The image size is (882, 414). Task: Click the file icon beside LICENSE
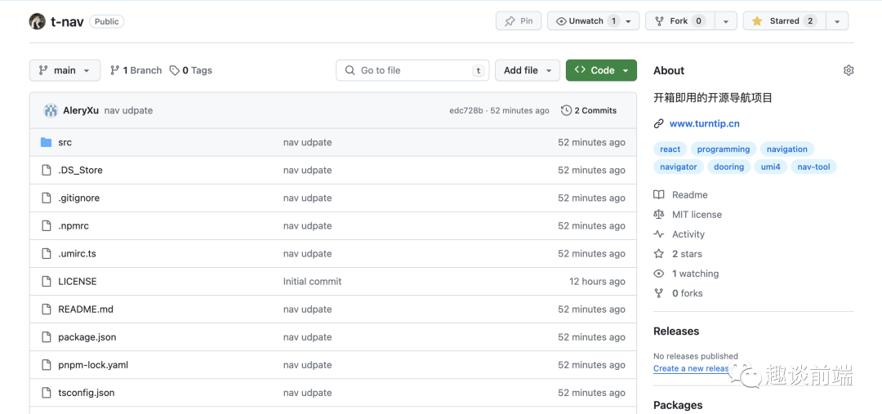(46, 281)
